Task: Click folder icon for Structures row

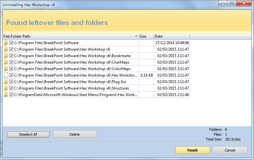Action: pos(6,88)
